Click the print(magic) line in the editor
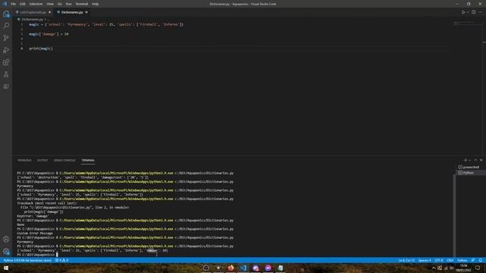 coord(41,49)
